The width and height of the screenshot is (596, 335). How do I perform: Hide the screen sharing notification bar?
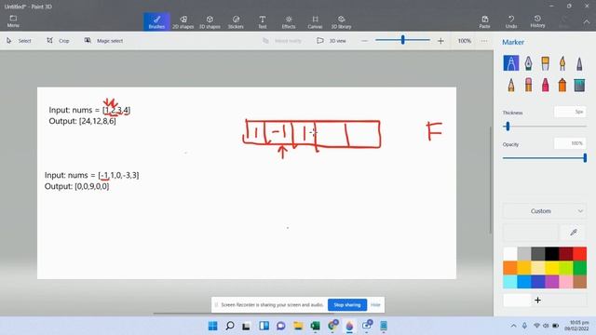(375, 304)
